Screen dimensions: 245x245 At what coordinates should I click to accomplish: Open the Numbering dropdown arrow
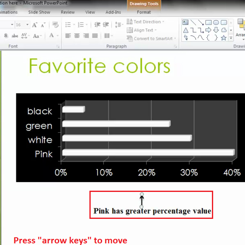point(87,24)
